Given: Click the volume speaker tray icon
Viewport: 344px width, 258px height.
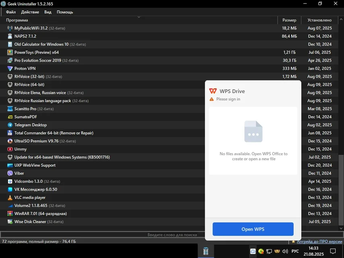Looking at the screenshot, I should pos(285,251).
